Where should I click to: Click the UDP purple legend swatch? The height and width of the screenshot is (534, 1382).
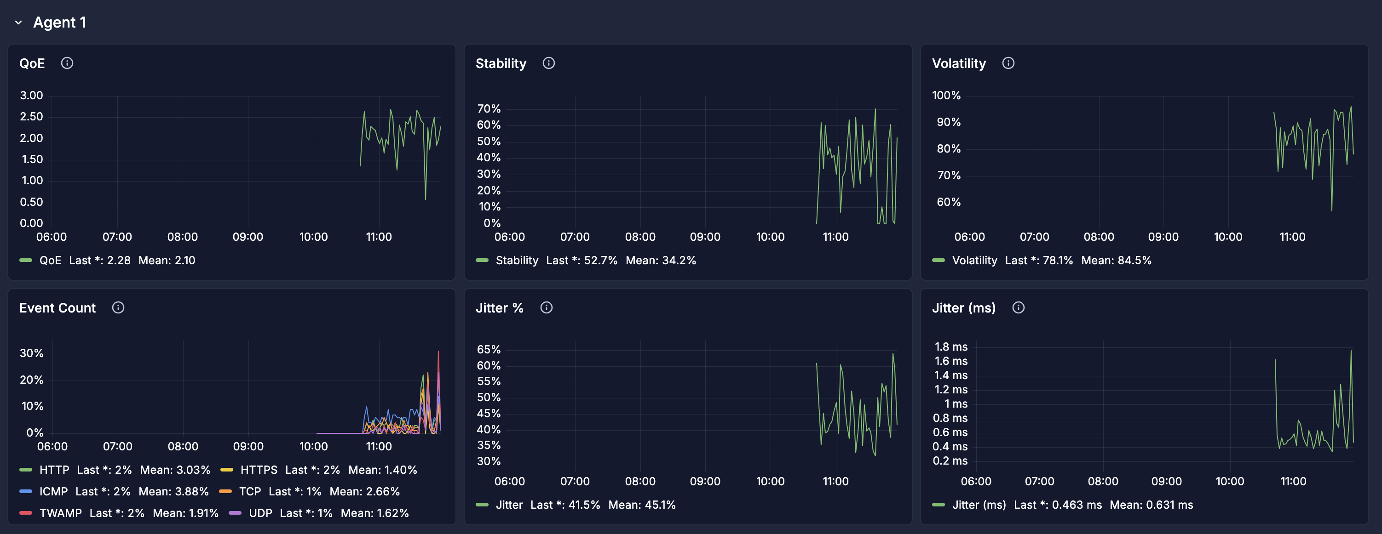pos(235,513)
